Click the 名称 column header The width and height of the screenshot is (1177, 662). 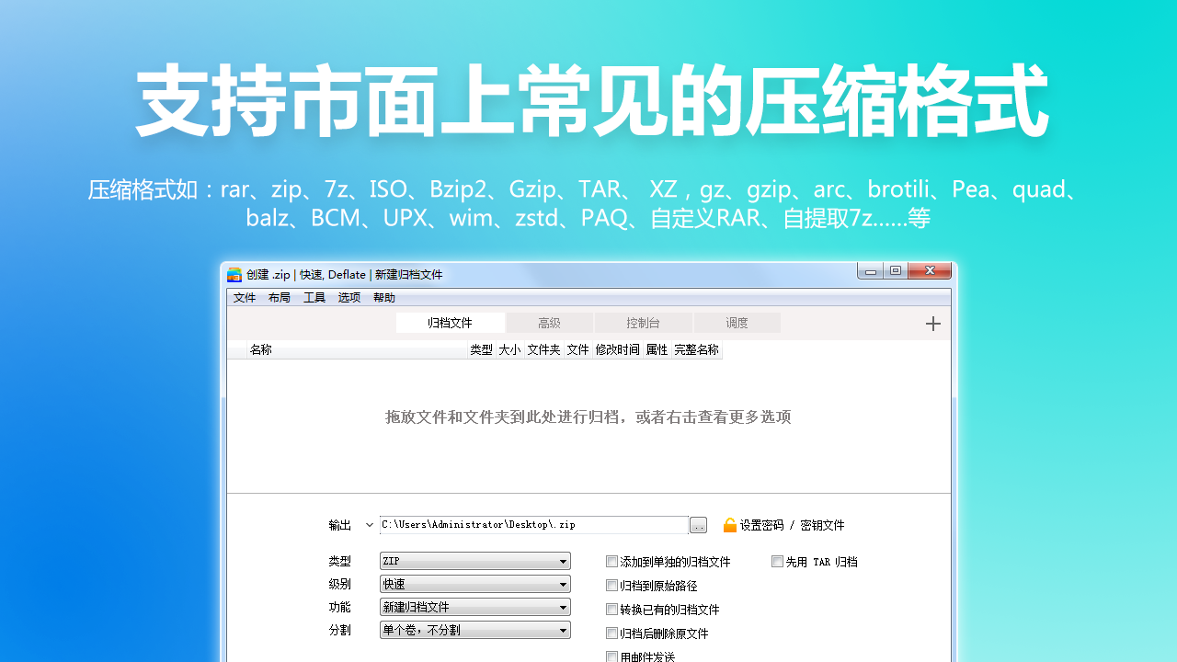260,349
